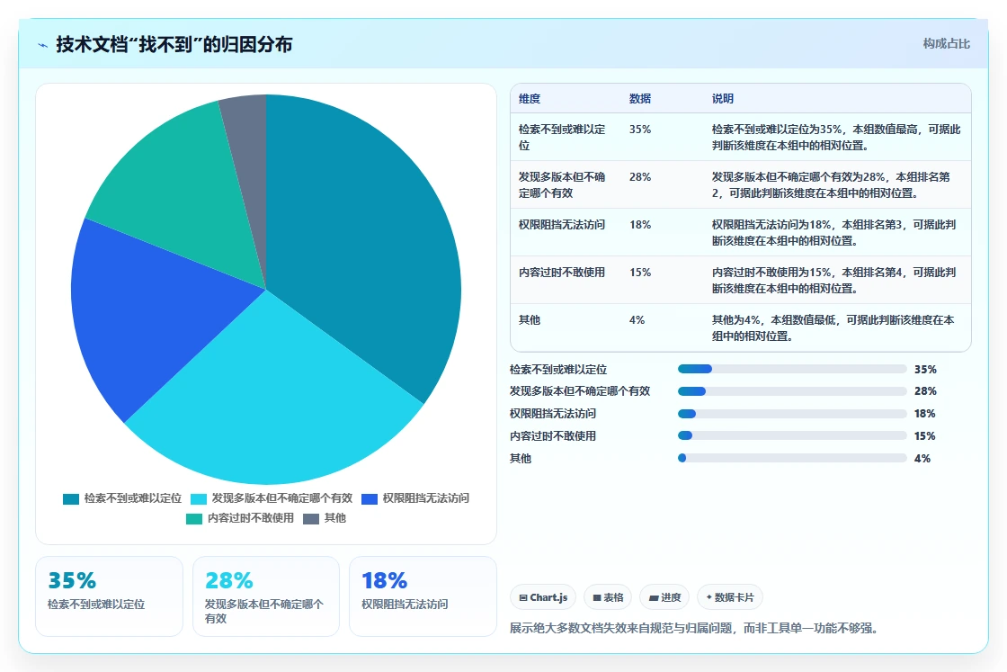Open the 35% 检索不到或难以定位 stat card
The height and width of the screenshot is (672, 1007).
(x=109, y=596)
